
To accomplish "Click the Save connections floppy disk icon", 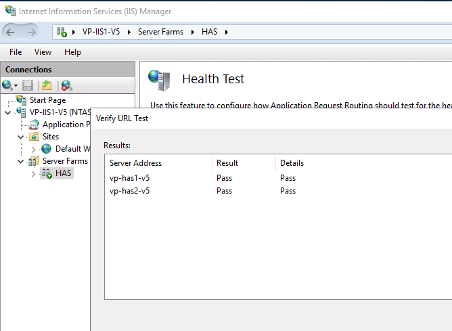I will (x=28, y=85).
